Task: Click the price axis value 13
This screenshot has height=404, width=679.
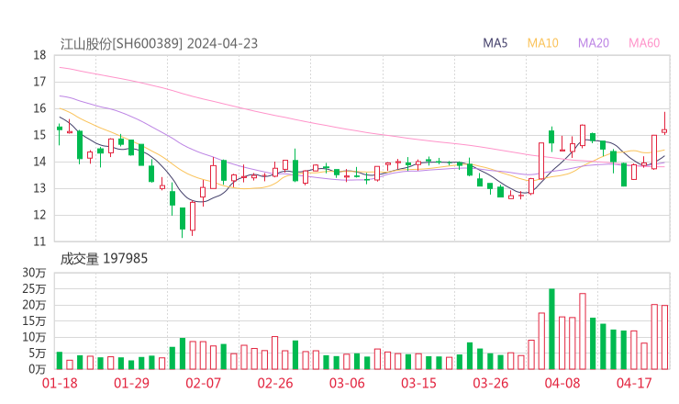Action: pos(39,188)
